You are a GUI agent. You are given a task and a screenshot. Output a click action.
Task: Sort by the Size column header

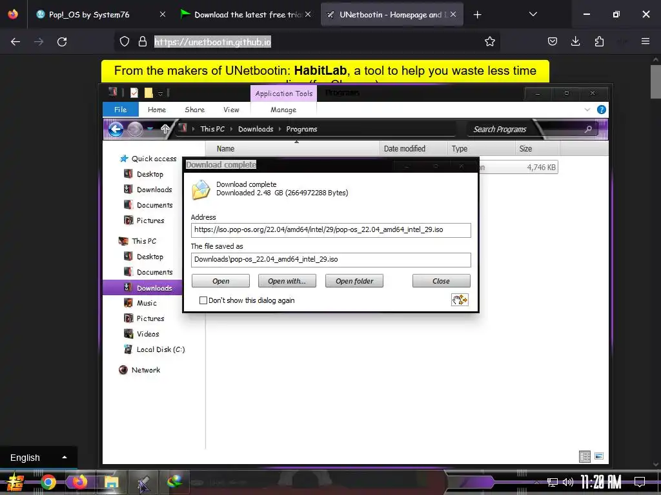coord(538,149)
